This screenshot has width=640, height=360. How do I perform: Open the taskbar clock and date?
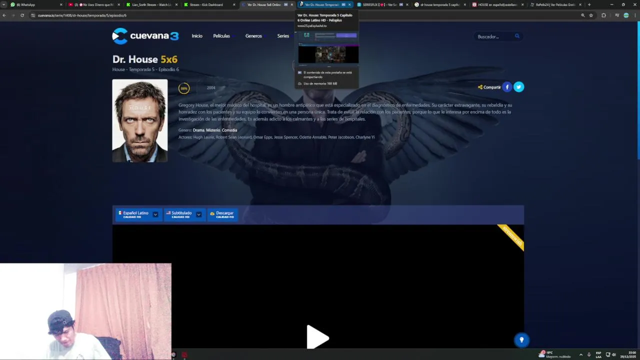tap(628, 354)
